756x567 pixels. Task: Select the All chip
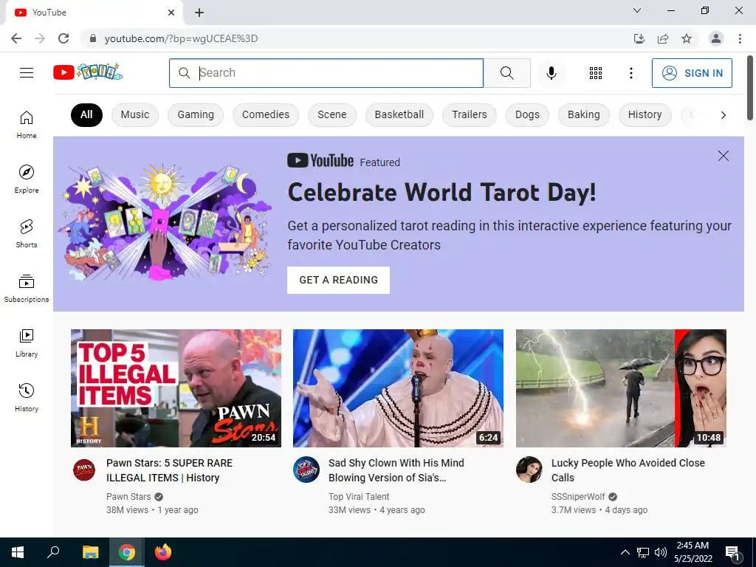(87, 114)
